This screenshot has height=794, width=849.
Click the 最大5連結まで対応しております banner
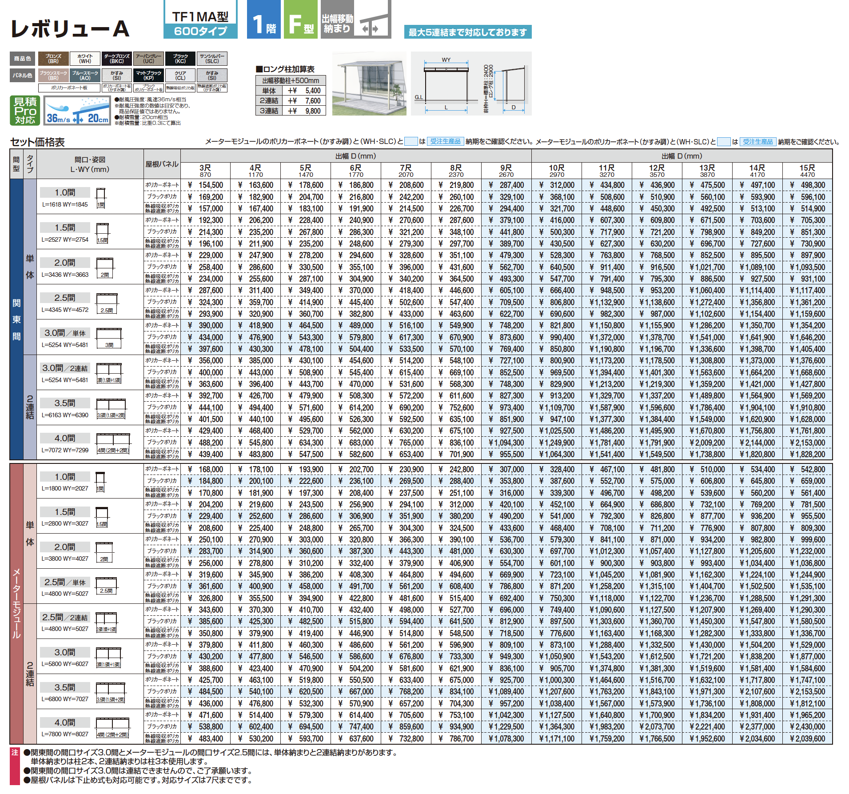[x=468, y=32]
